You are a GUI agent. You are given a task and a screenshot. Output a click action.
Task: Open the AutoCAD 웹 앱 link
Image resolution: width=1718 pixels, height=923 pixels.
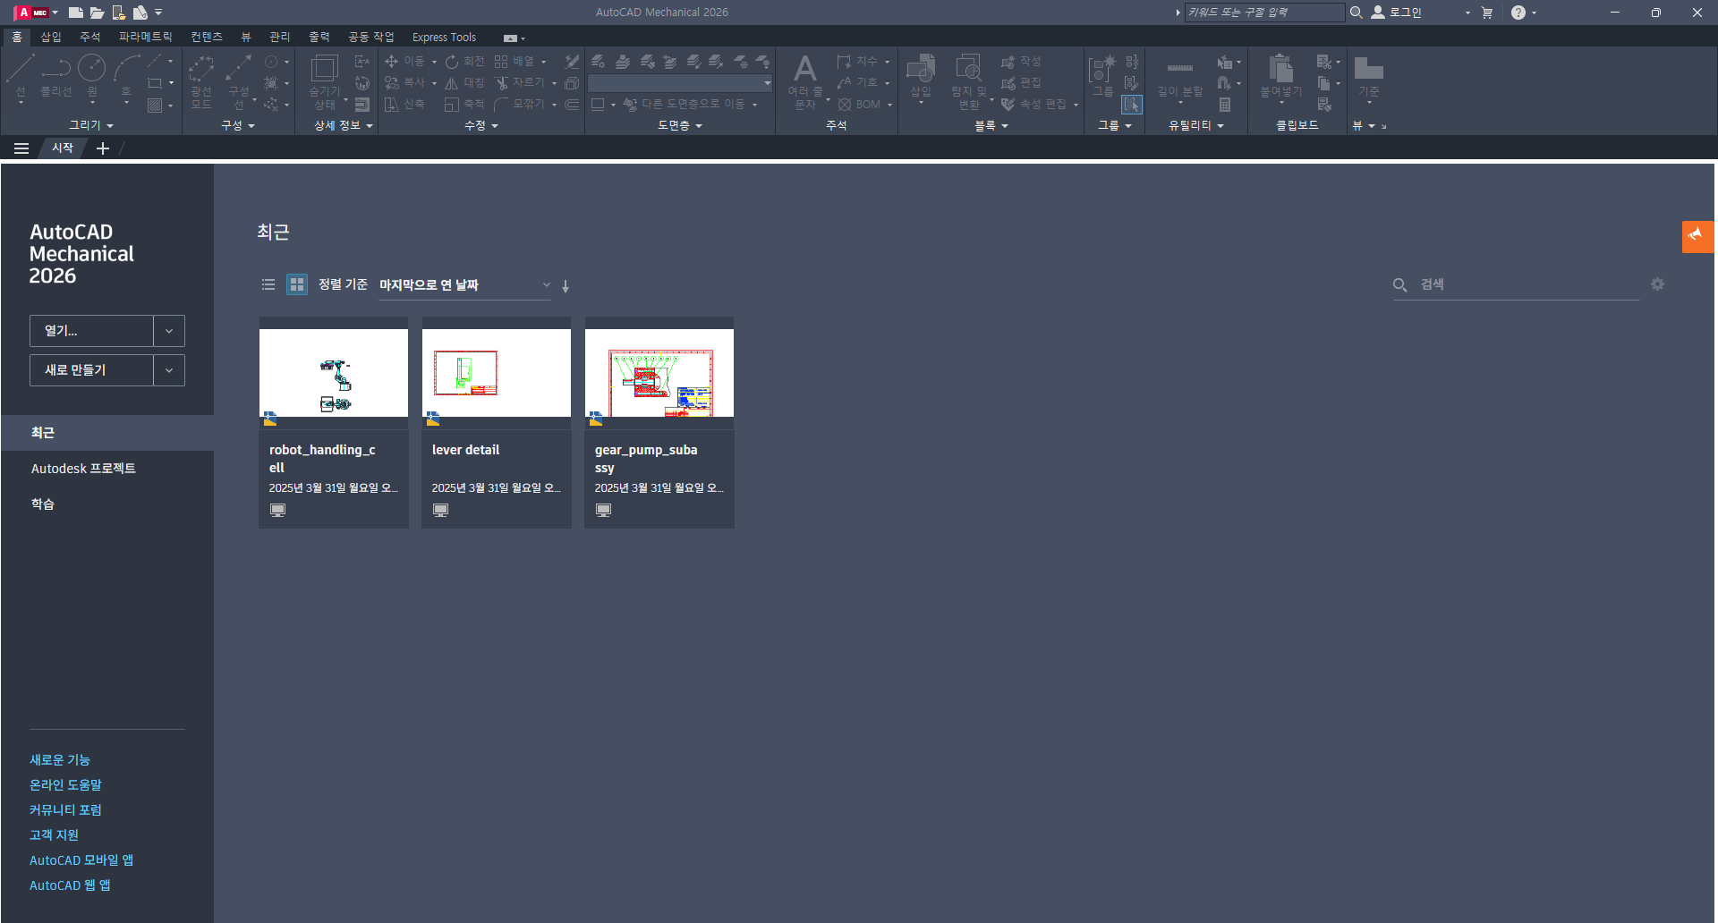coord(70,885)
